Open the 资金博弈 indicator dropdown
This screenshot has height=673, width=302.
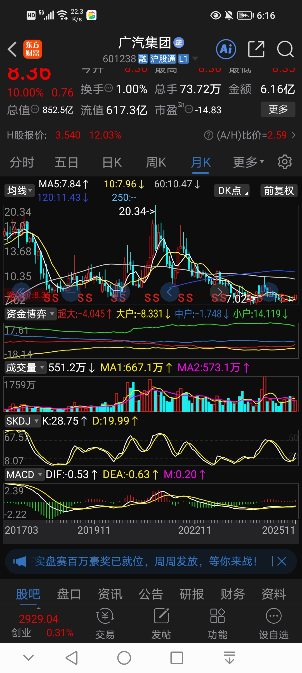point(30,314)
